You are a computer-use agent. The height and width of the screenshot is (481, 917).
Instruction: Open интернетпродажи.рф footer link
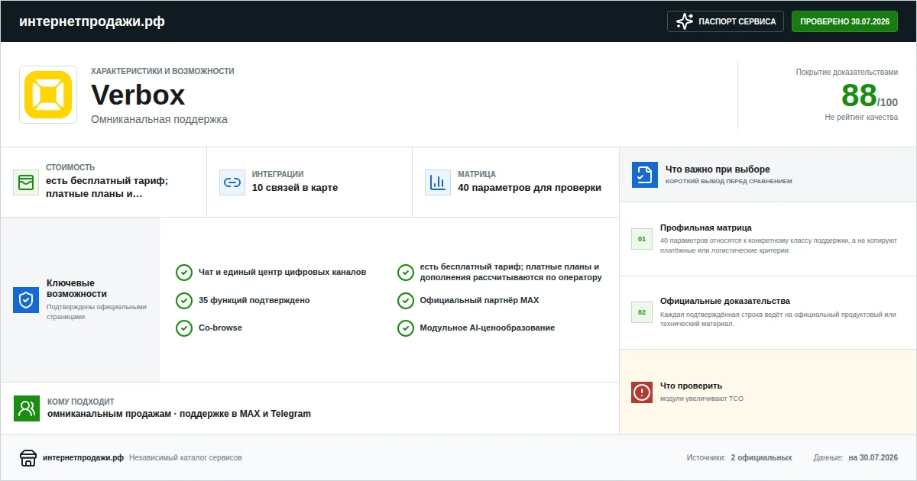tap(83, 458)
